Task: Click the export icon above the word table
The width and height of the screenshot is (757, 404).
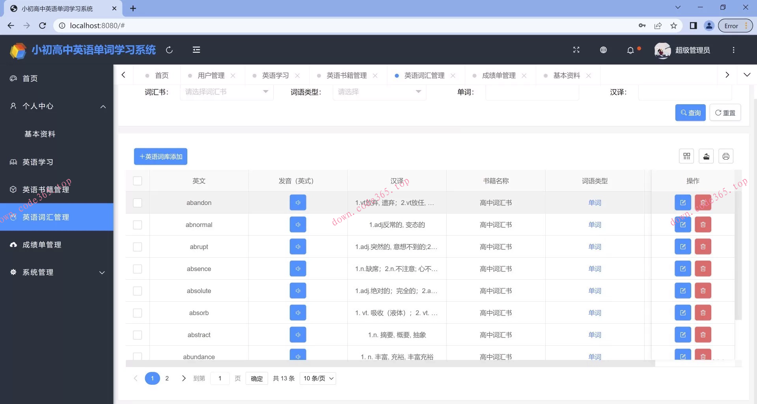Action: 706,156
